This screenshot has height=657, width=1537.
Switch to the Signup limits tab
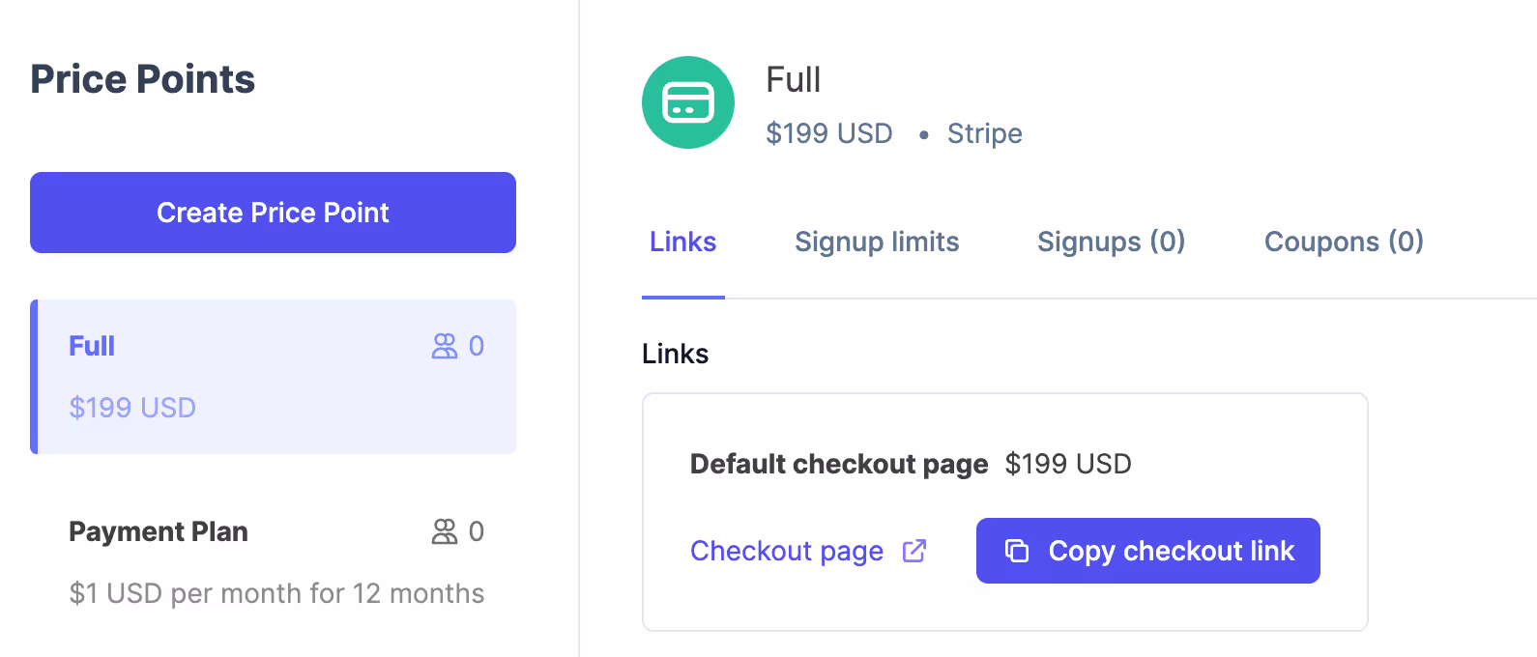(x=876, y=242)
